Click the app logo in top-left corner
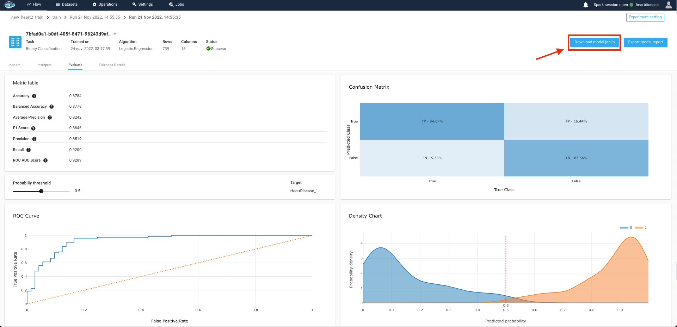Image resolution: width=677 pixels, height=327 pixels. click(10, 5)
